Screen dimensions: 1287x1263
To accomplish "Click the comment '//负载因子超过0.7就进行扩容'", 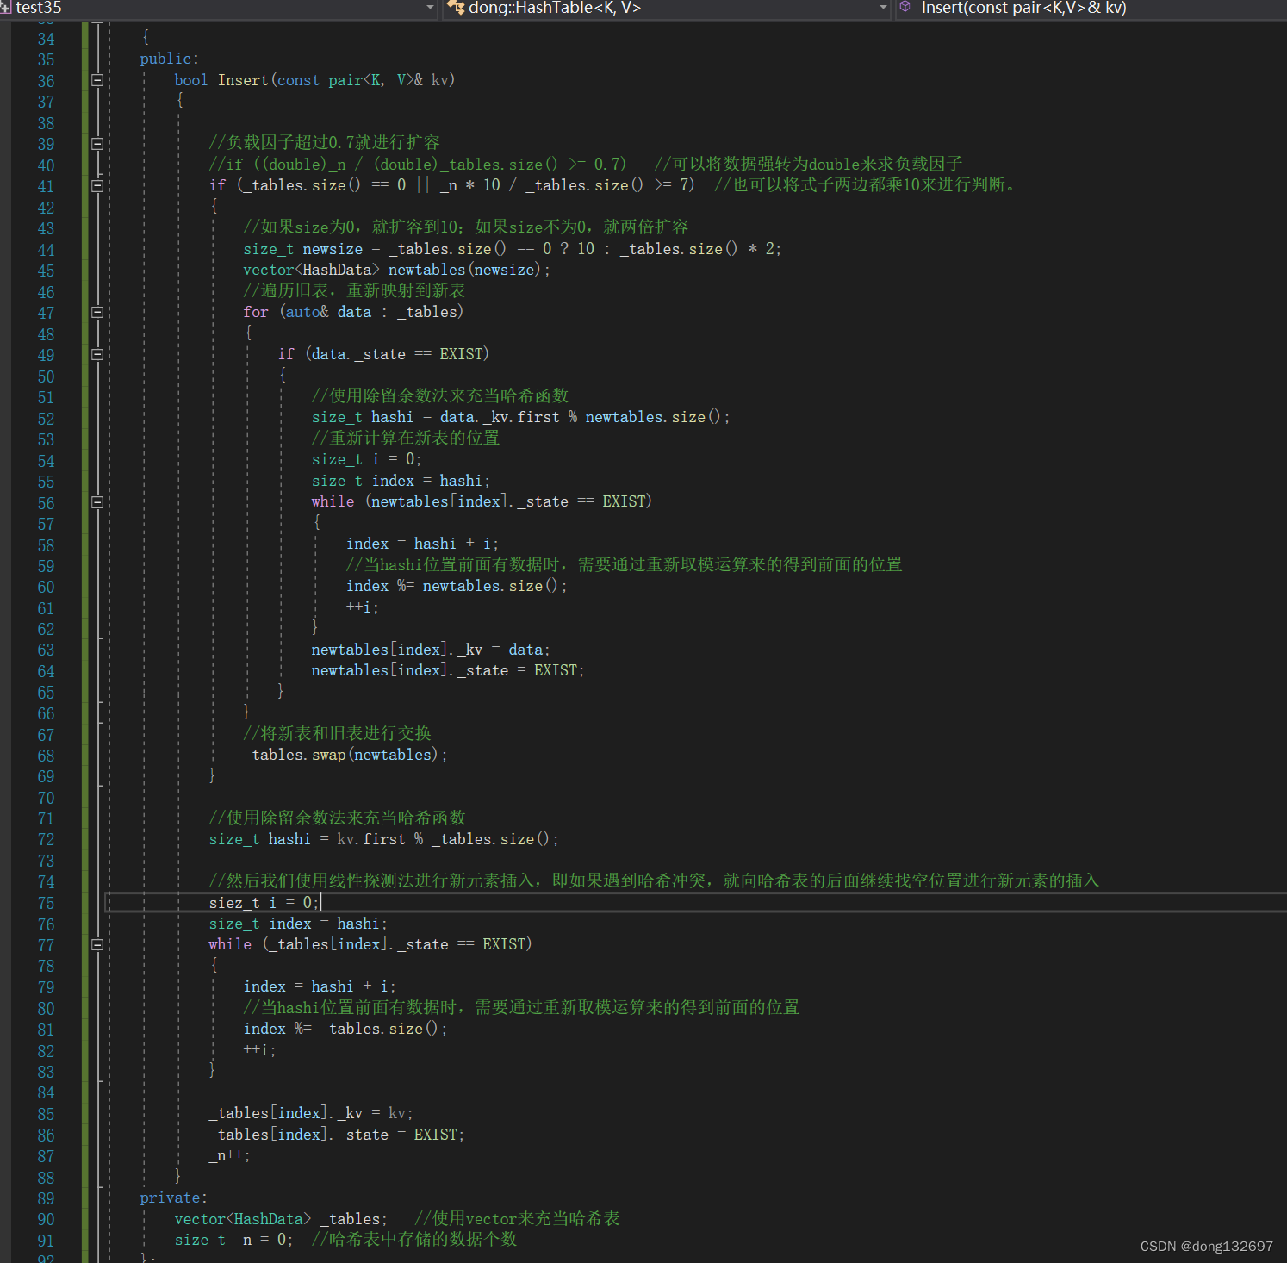I will (x=324, y=143).
